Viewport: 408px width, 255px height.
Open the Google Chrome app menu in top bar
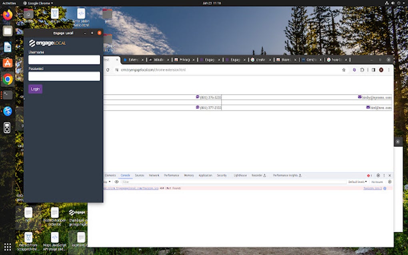point(38,3)
